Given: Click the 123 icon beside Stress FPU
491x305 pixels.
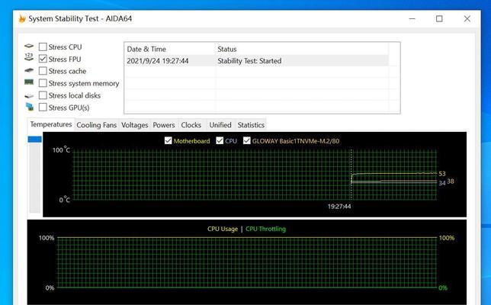Looking at the screenshot, I should (29, 57).
